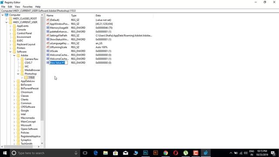This screenshot has height=157, width=279.
Task: Select the Auto 100% data cell
Action: click(102, 47)
